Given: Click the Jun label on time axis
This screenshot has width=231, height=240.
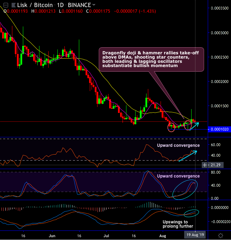Looking at the screenshot, I should (x=52, y=236).
